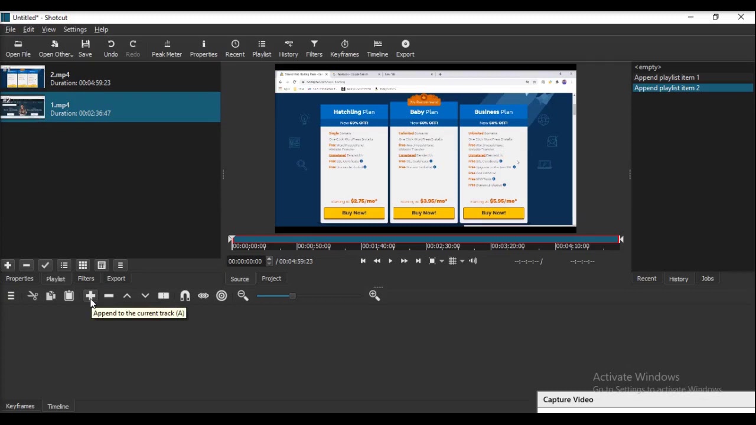Viewport: 756px width, 425px height.
Task: Click the Open File toolbar icon
Action: tap(18, 50)
